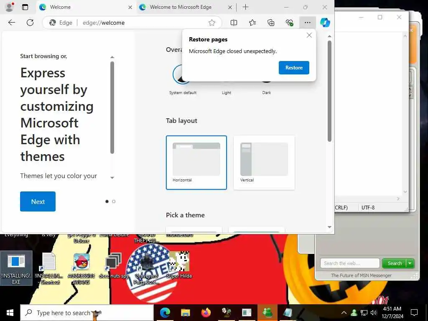Close the Welcome tab

pos(130,8)
